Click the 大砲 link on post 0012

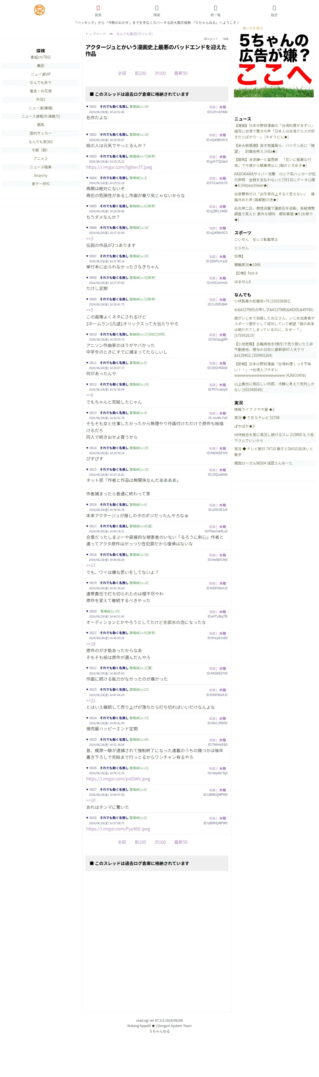point(223,385)
